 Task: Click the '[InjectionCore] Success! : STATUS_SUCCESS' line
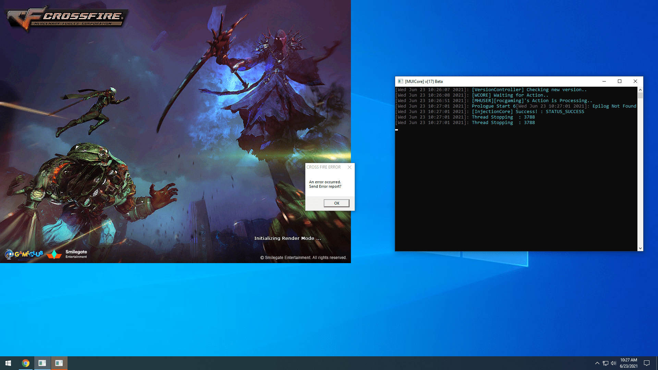point(528,112)
